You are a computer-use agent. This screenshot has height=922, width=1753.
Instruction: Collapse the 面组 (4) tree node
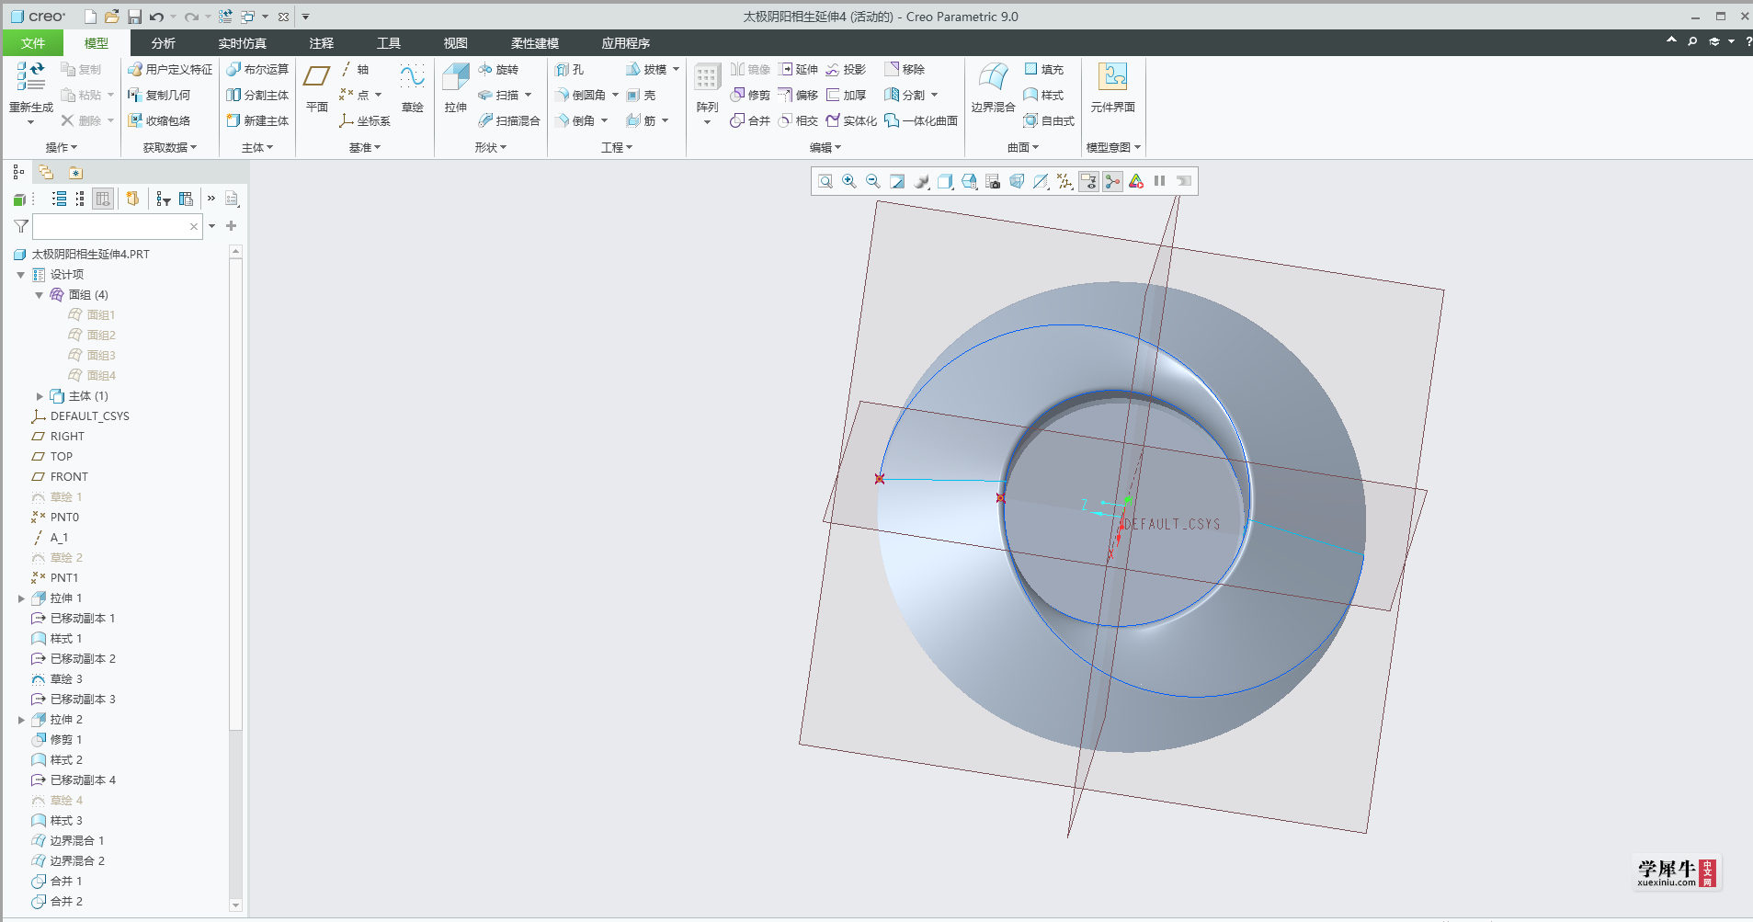point(40,295)
